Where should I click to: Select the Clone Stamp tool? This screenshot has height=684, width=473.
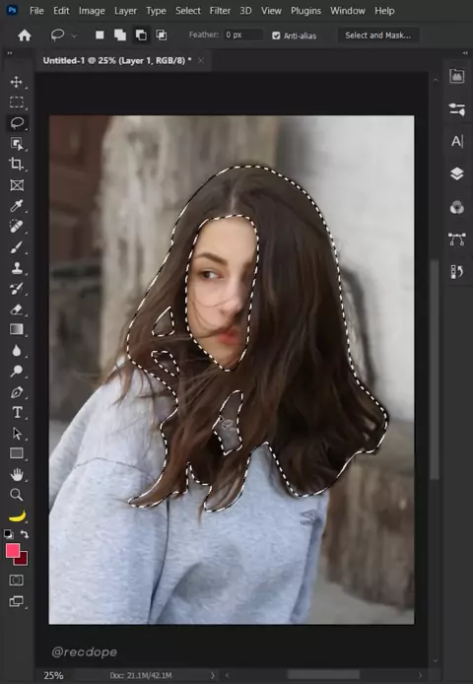click(x=17, y=268)
